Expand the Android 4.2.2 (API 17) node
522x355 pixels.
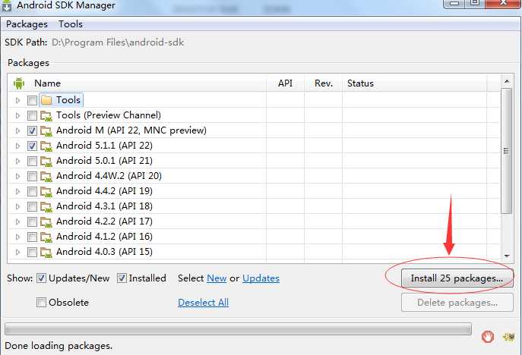(x=17, y=221)
